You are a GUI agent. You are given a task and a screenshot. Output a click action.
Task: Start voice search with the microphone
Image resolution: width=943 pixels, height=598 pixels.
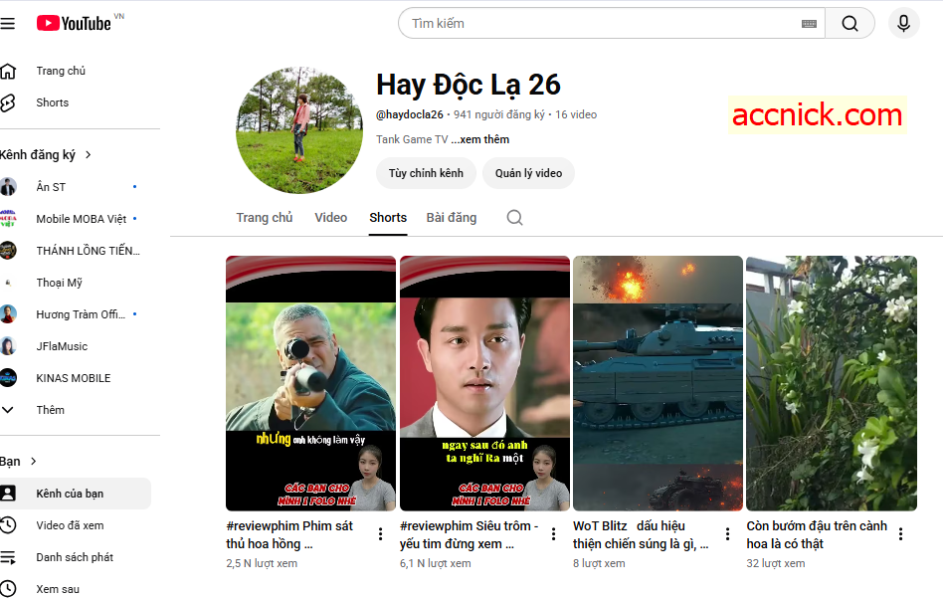[903, 24]
